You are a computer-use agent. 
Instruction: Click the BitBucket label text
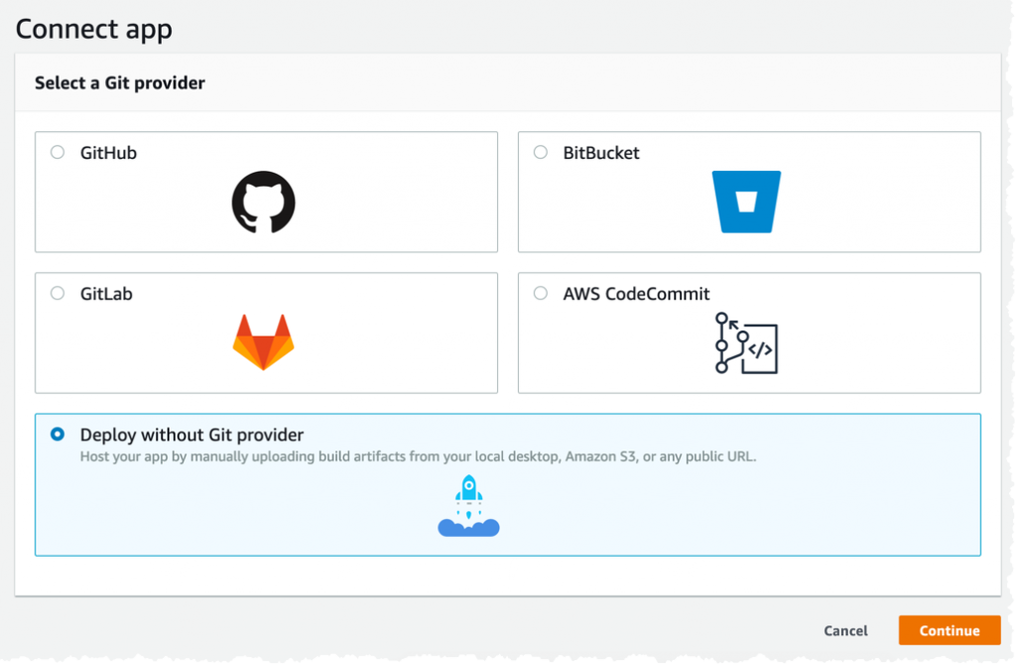coord(600,153)
